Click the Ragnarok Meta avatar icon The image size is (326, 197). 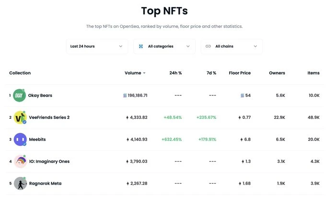[x=20, y=184]
